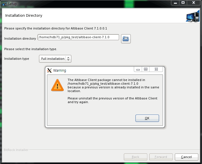Screen dimensions: 202x164
Task: Maximize the Warning dialog window
Action: click(146, 69)
